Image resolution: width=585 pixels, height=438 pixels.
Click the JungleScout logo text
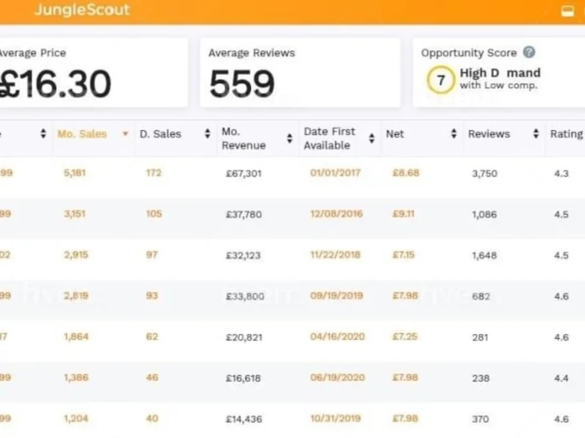[x=82, y=9]
